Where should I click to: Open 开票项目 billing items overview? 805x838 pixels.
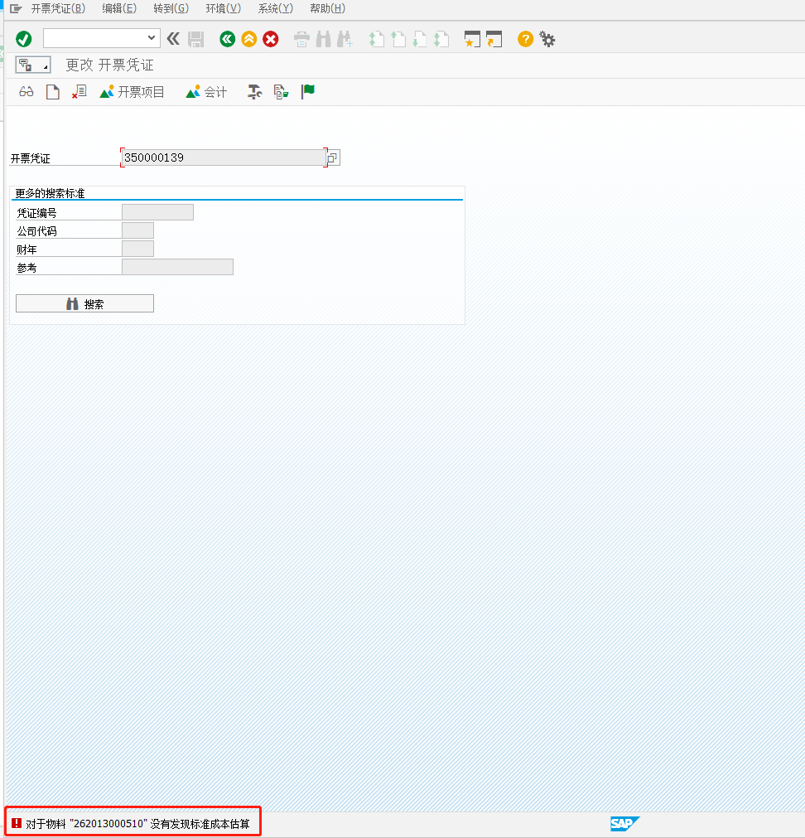132,92
